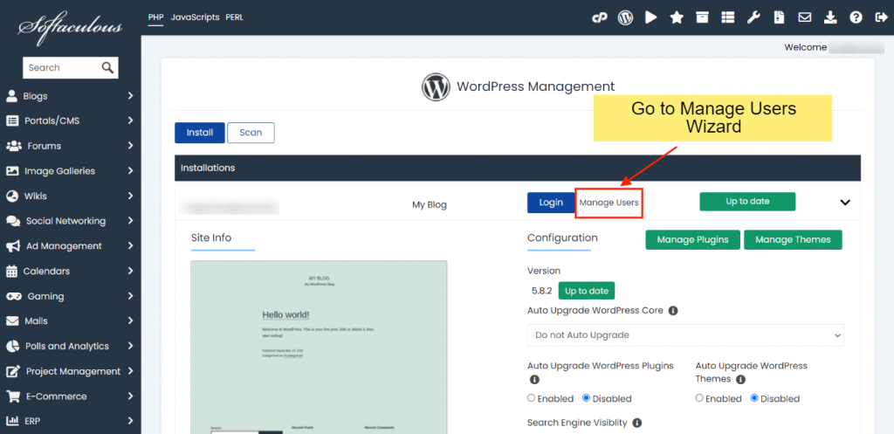Open the Wikis category label
The image size is (894, 434).
pos(35,196)
